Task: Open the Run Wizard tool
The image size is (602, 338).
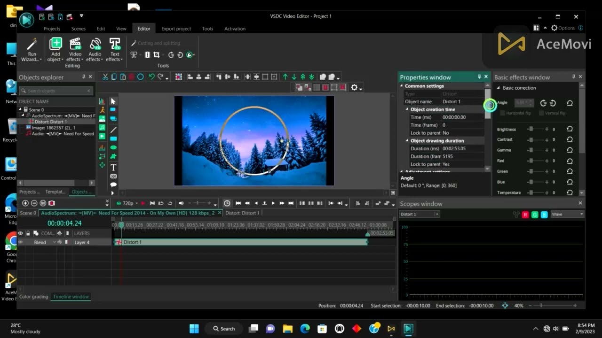Action: coord(32,50)
